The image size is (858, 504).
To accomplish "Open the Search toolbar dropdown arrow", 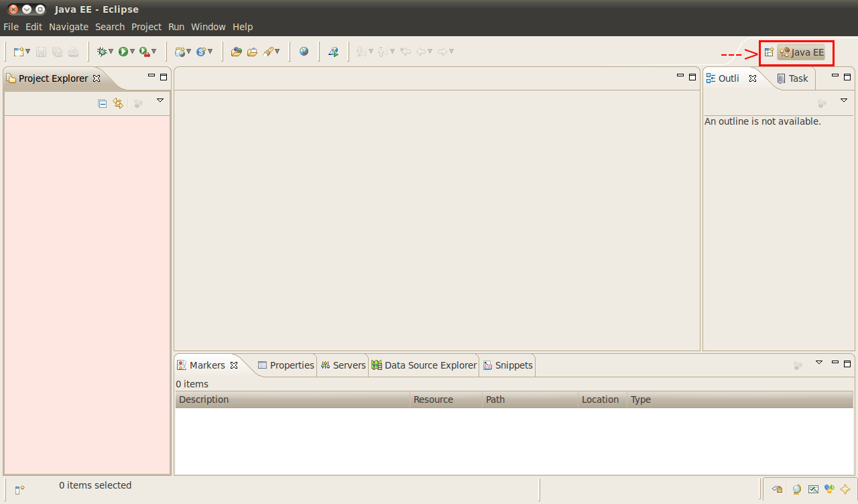I will [x=278, y=52].
